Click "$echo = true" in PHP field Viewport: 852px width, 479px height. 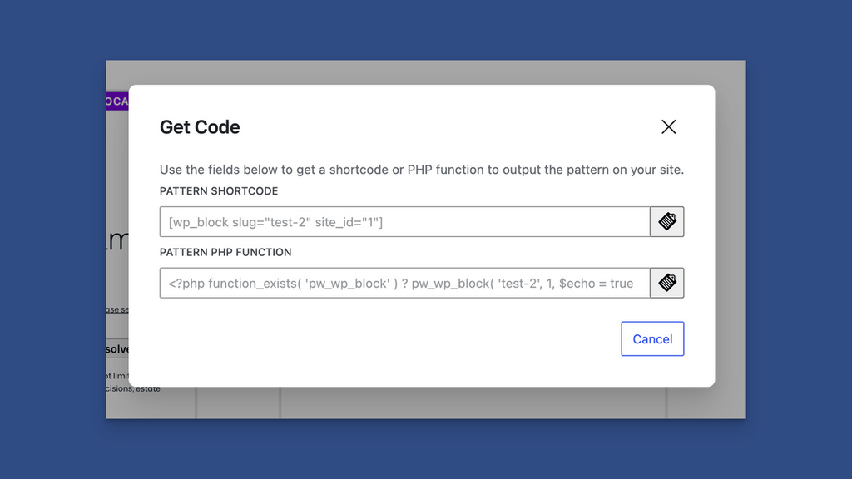[596, 284]
